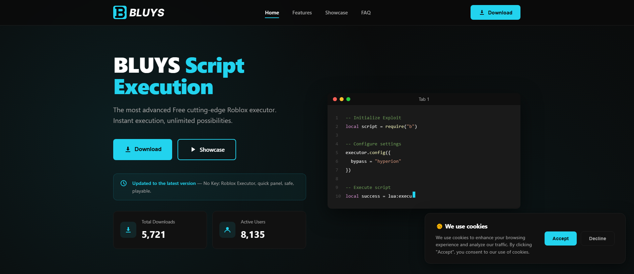Click the 'bypass = "hyperion"' code line
The width and height of the screenshot is (634, 274).
376,161
